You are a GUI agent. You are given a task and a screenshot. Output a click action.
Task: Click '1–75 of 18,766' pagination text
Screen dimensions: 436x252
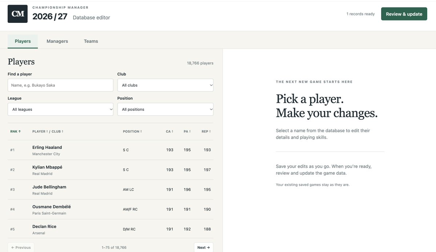114,248
